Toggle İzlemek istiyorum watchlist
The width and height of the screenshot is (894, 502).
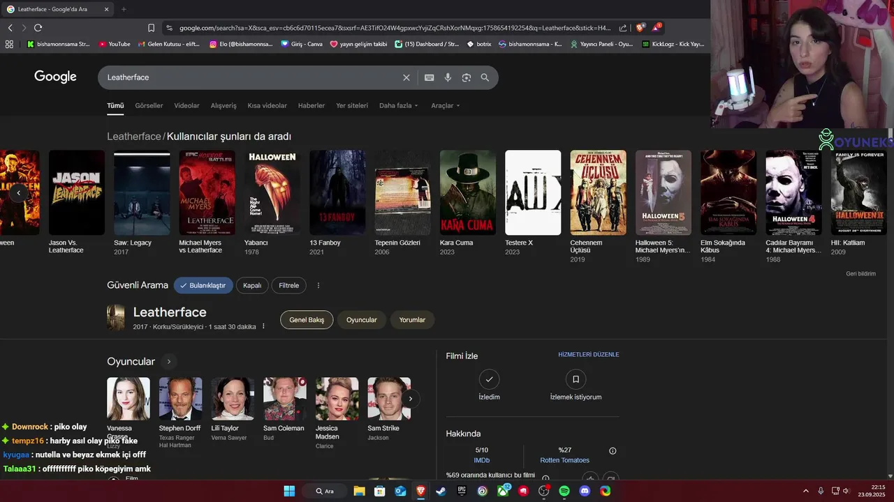576,379
